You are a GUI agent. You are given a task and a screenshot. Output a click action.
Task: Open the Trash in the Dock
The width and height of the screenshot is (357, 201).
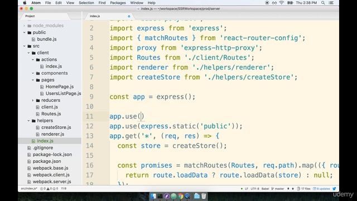point(204,196)
